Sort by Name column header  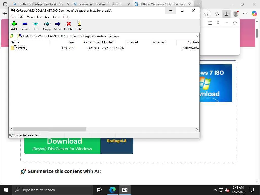[x=29, y=42]
